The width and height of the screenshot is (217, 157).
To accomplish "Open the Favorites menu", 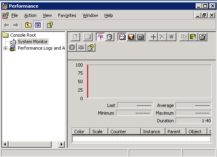I will tap(67, 15).
